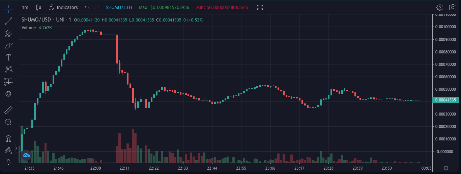Open the XABCD pattern tool
The width and height of the screenshot is (461, 174).
click(x=9, y=70)
